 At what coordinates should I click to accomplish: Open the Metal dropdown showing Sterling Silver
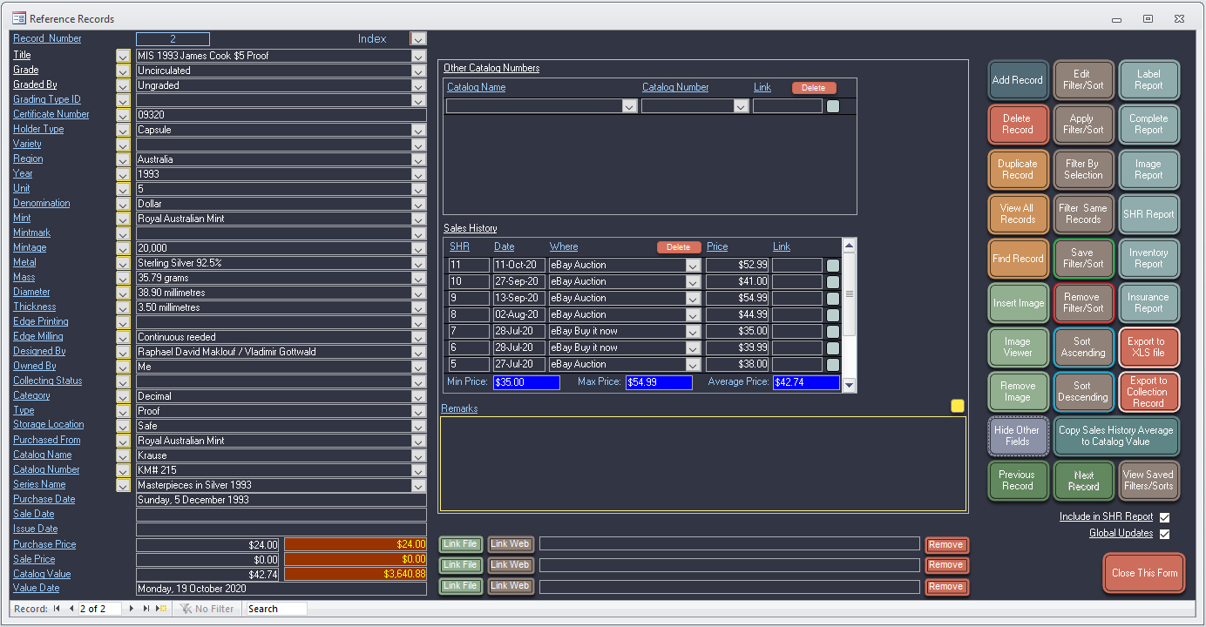tap(418, 263)
